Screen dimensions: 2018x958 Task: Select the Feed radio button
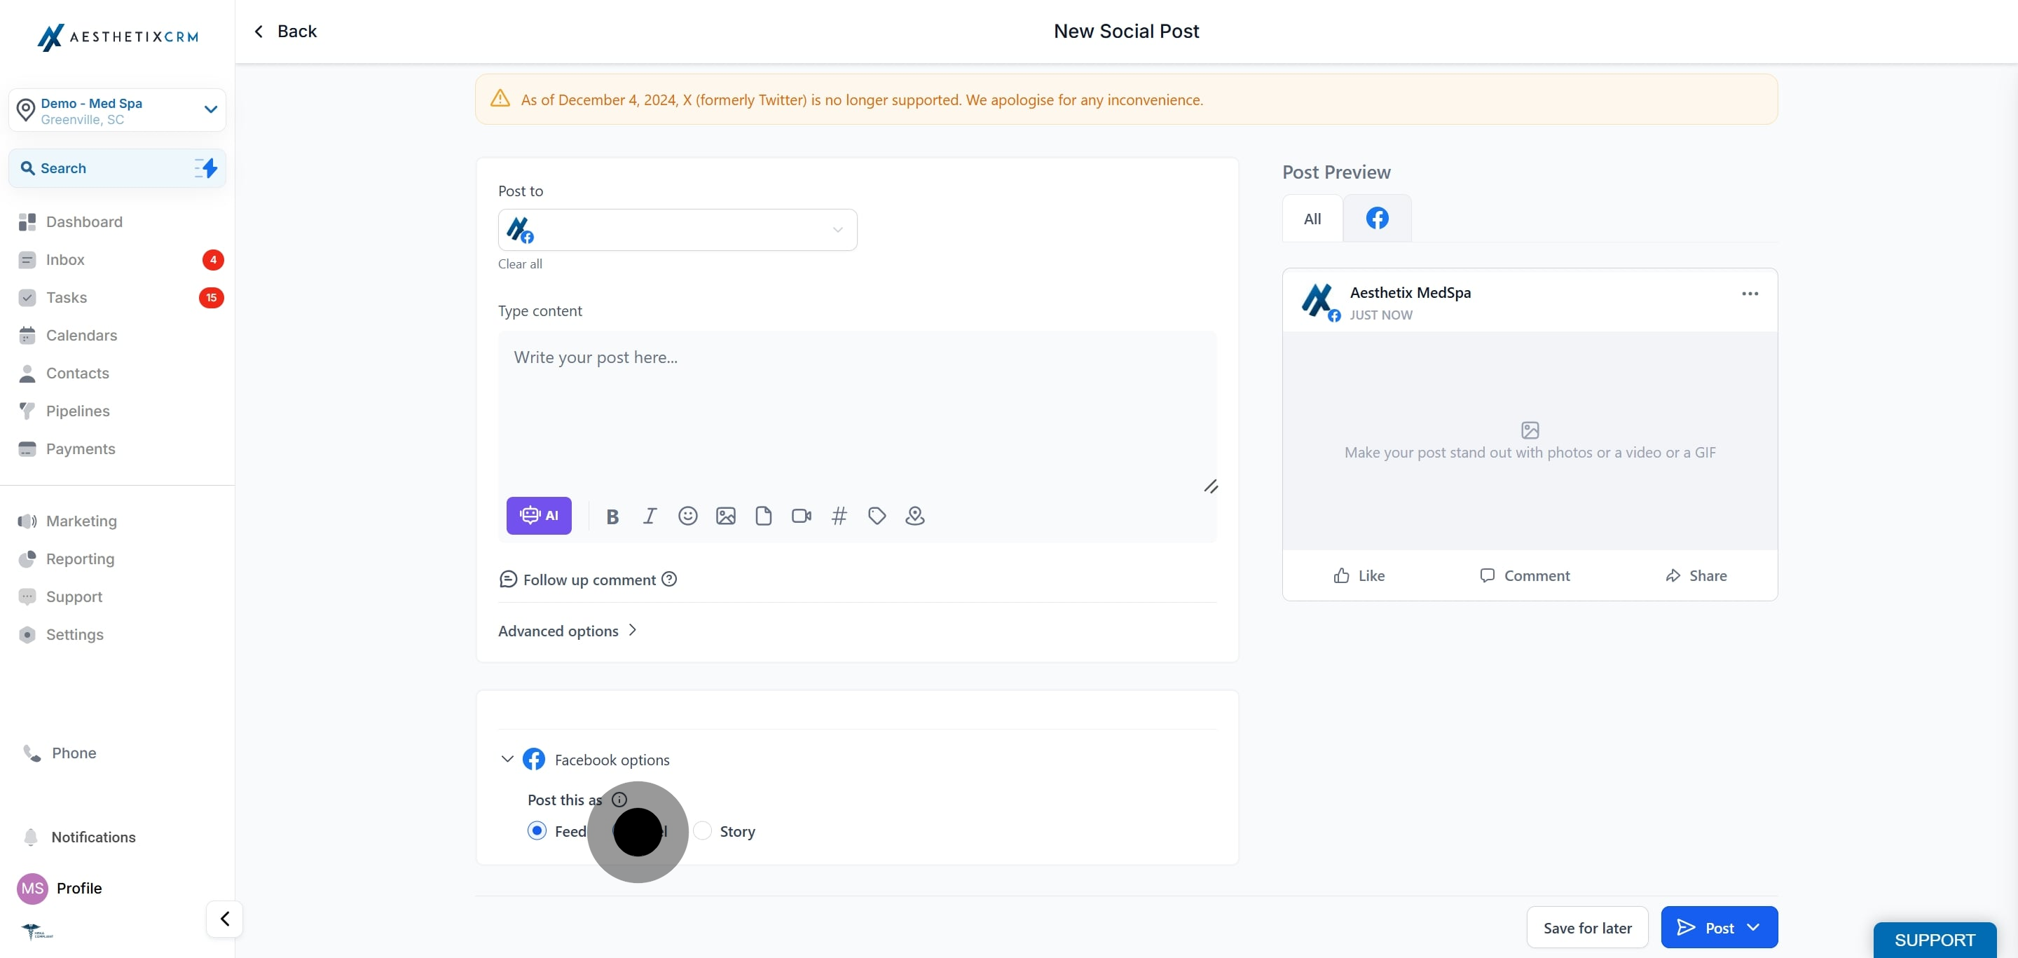click(537, 830)
